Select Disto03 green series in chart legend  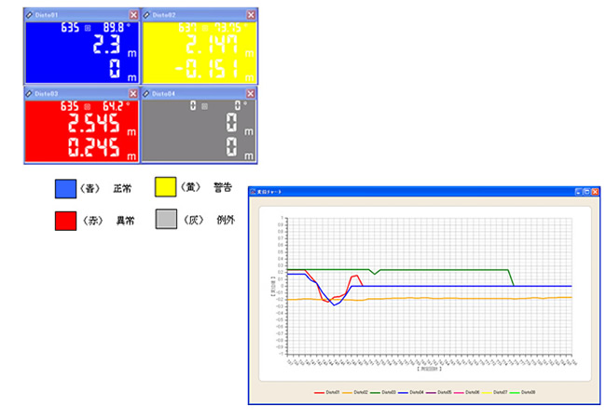pyautogui.click(x=383, y=392)
